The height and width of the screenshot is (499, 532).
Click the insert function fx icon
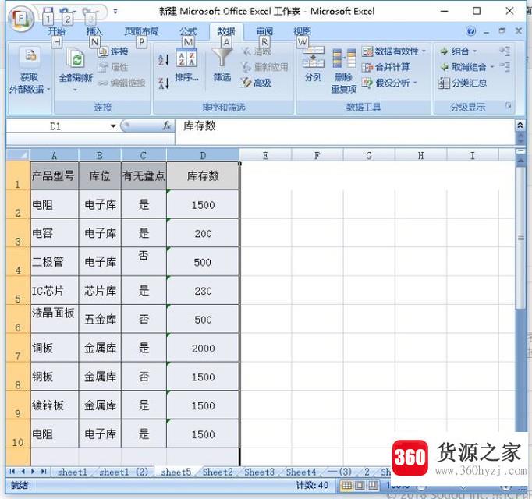(166, 126)
